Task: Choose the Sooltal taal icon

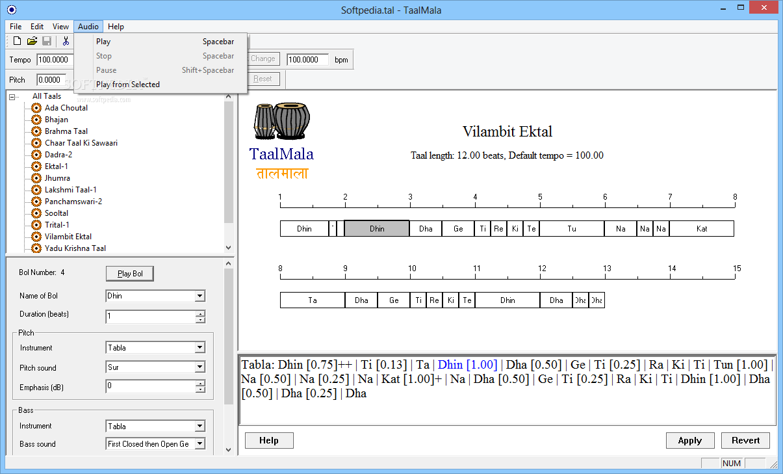Action: [x=36, y=213]
